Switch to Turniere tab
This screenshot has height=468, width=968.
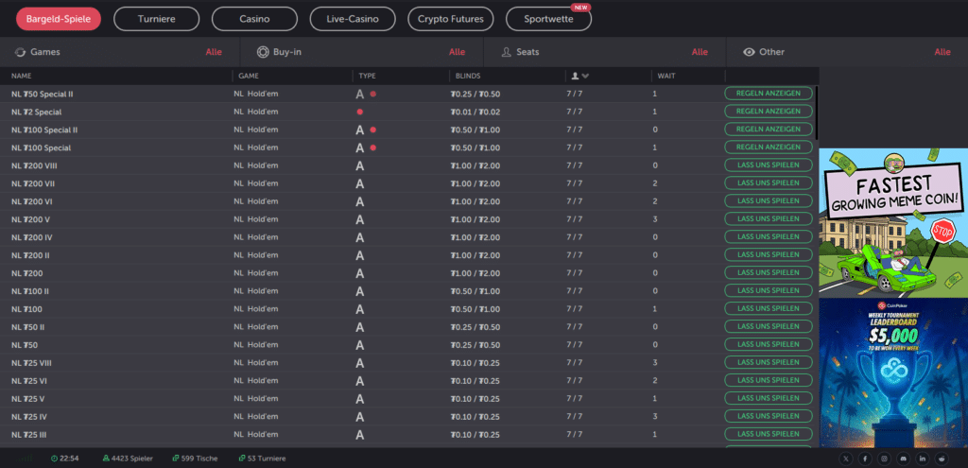(157, 19)
